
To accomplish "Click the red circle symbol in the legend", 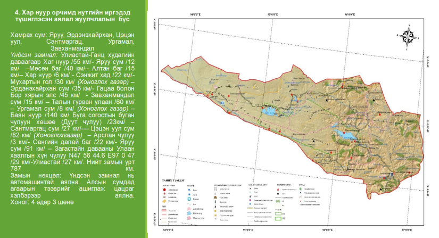I will click(163, 189).
